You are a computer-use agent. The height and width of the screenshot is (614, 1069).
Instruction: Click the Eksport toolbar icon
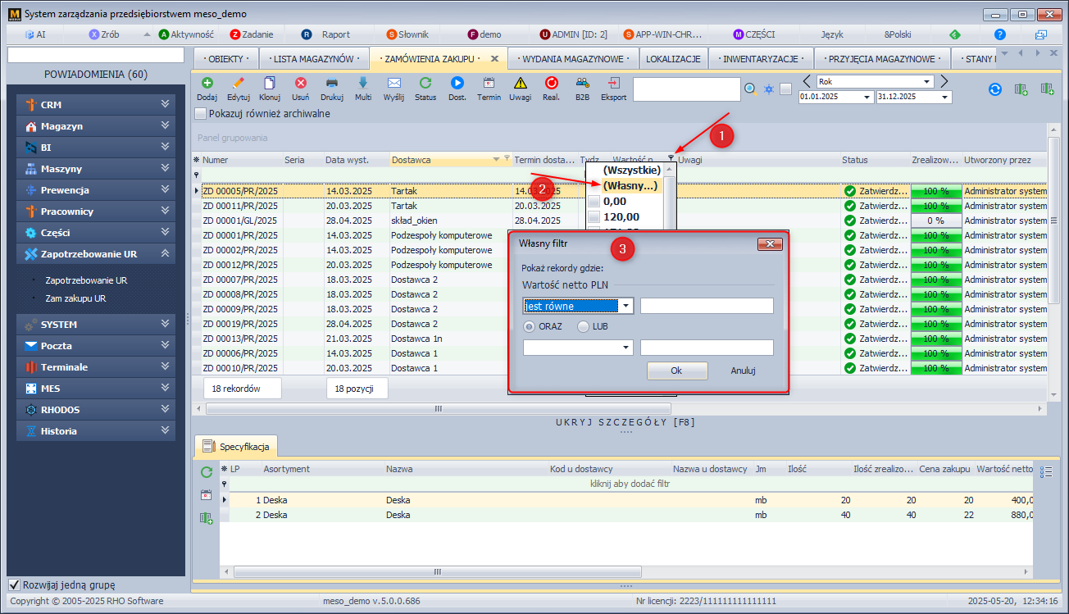[613, 84]
